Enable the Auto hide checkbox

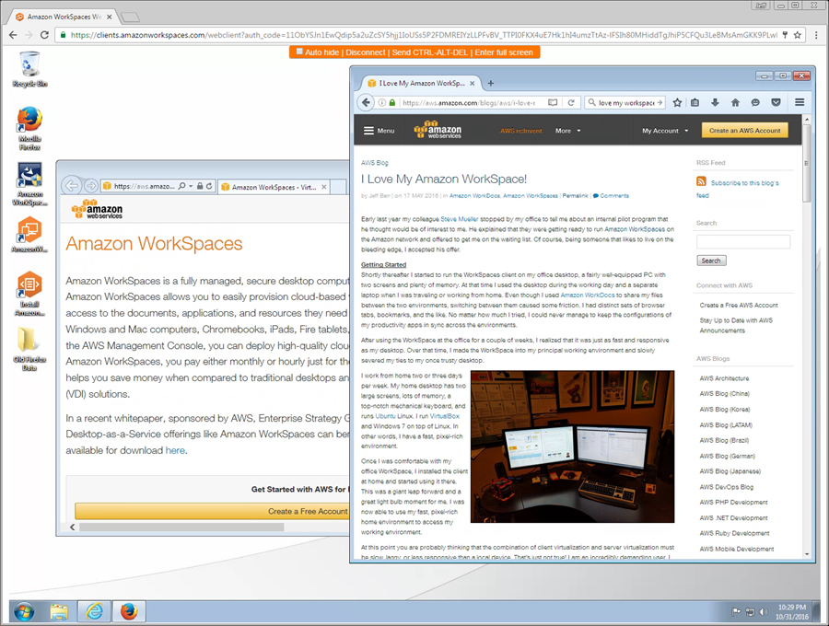(299, 52)
